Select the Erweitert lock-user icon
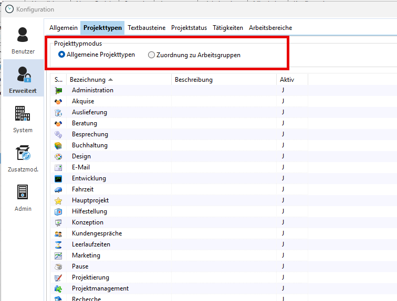Screen dimensions: 397x301 [x=23, y=79]
